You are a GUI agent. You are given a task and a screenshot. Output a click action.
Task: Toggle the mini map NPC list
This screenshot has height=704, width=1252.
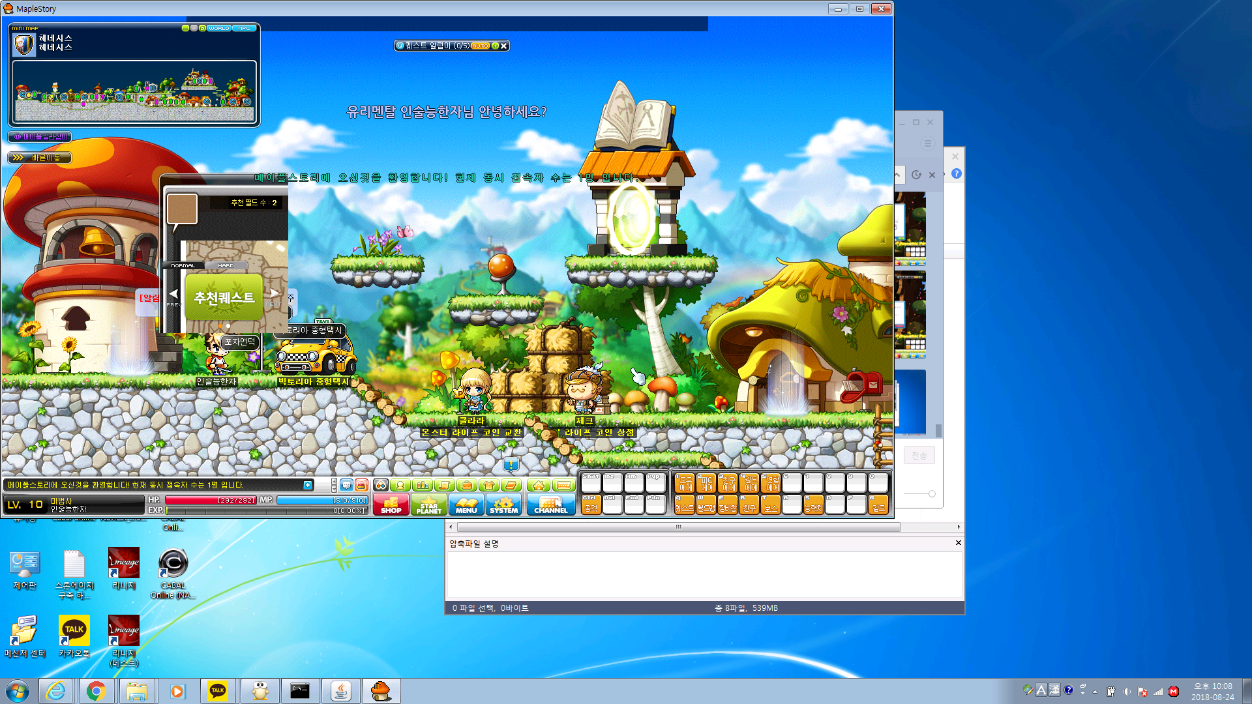tap(244, 28)
